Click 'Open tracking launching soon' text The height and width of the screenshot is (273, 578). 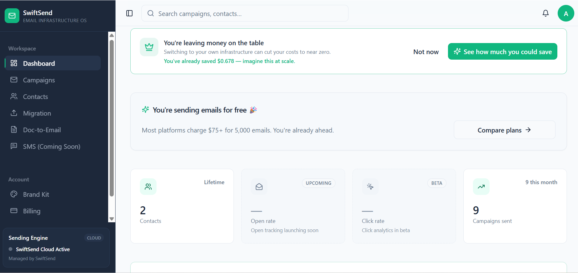pos(285,230)
